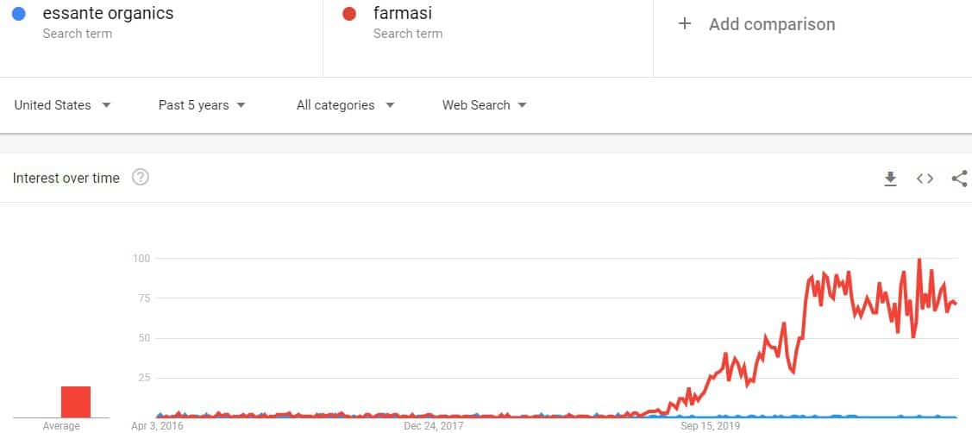
Task: Edit the farmasi search term
Action: (x=402, y=13)
